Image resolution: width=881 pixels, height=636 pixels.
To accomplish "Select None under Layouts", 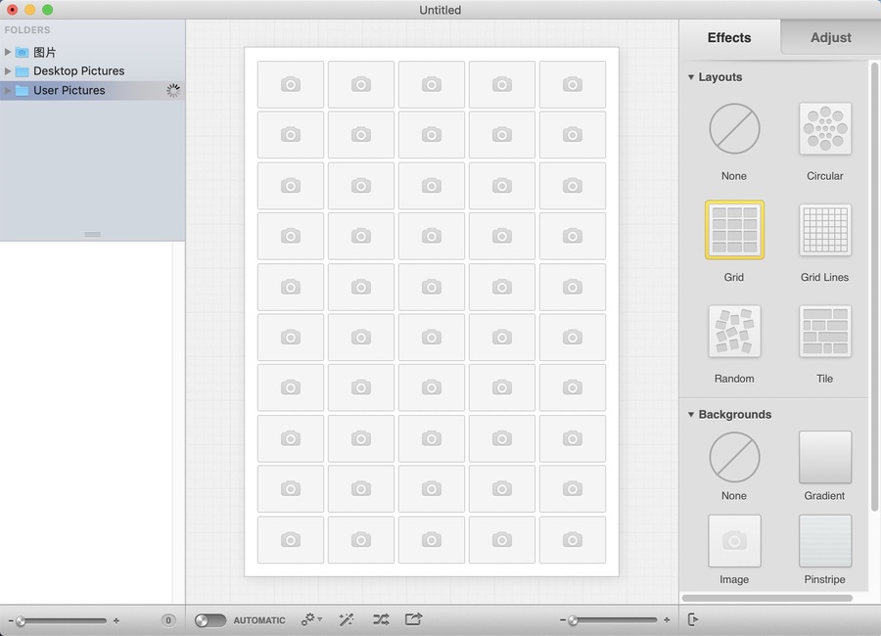I will point(734,129).
